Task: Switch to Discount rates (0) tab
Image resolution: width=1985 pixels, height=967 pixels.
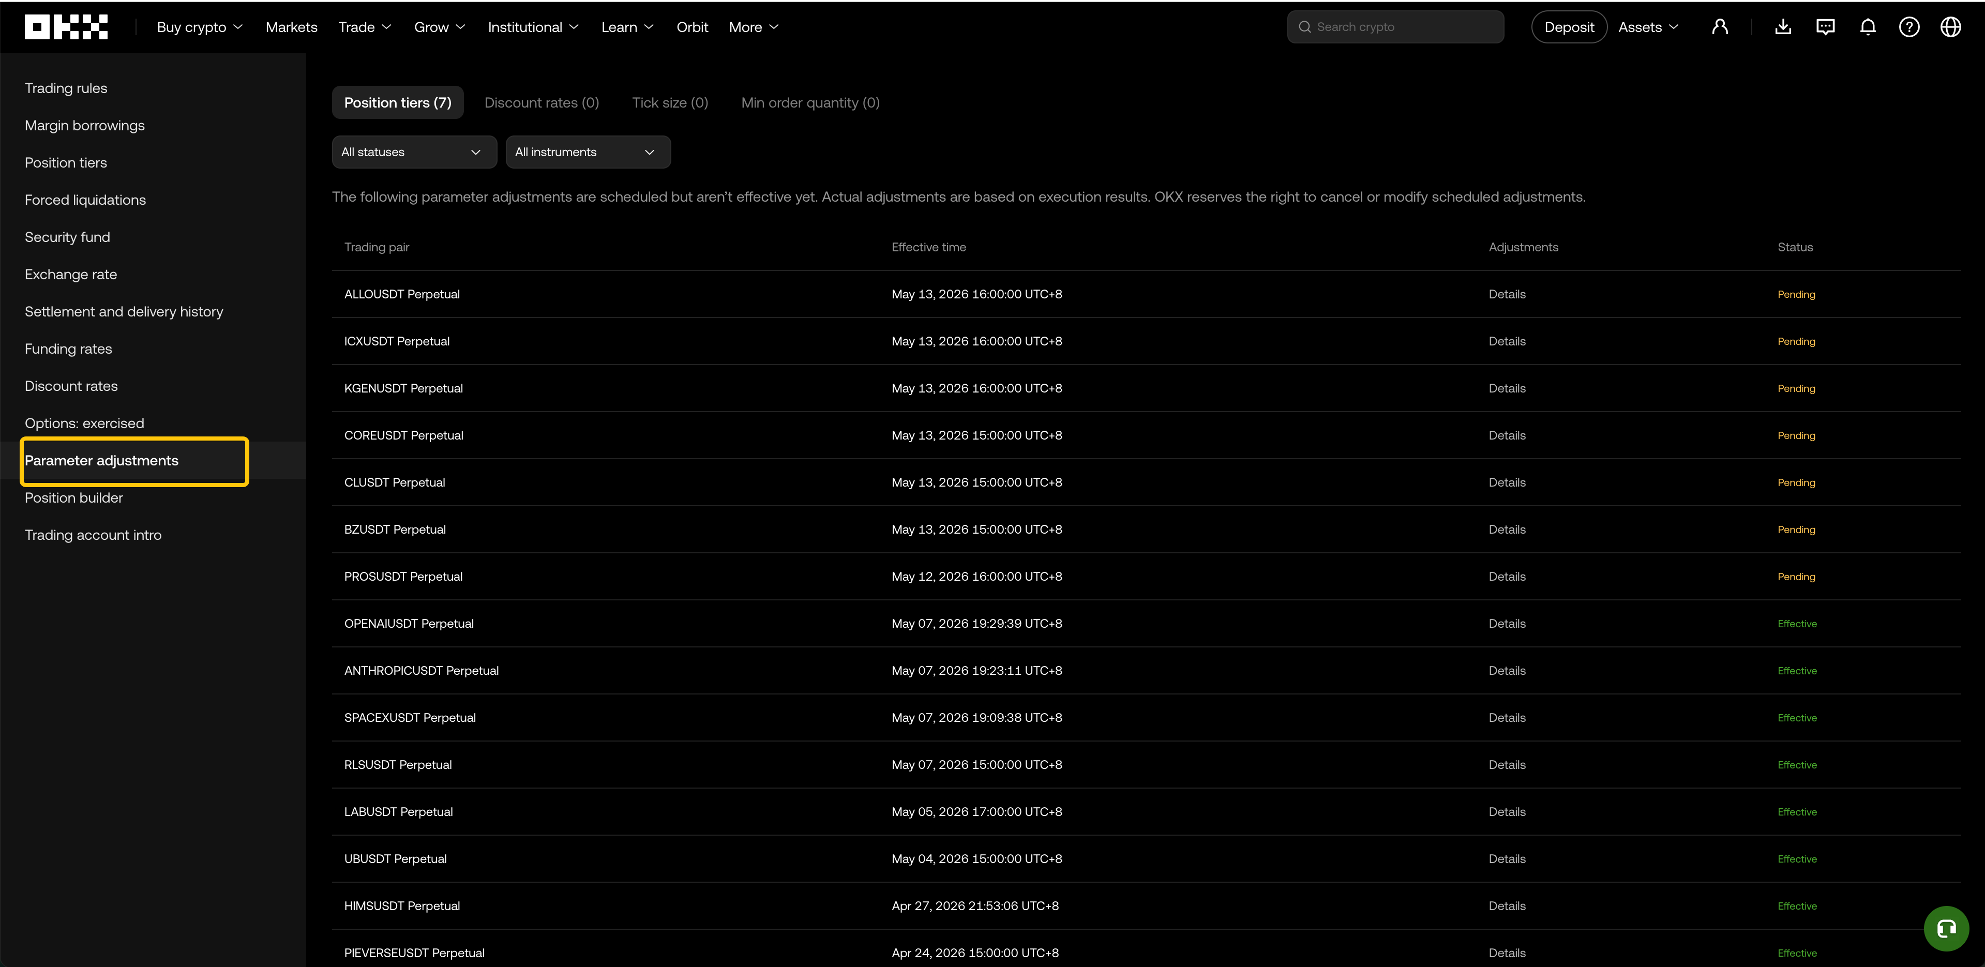Action: (x=542, y=102)
